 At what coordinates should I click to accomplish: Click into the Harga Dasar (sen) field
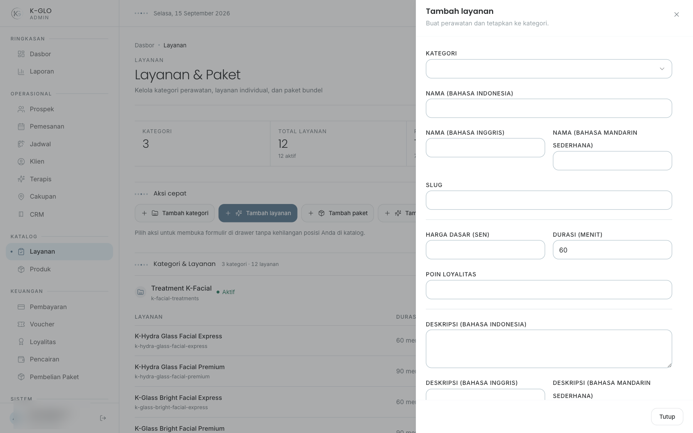485,250
